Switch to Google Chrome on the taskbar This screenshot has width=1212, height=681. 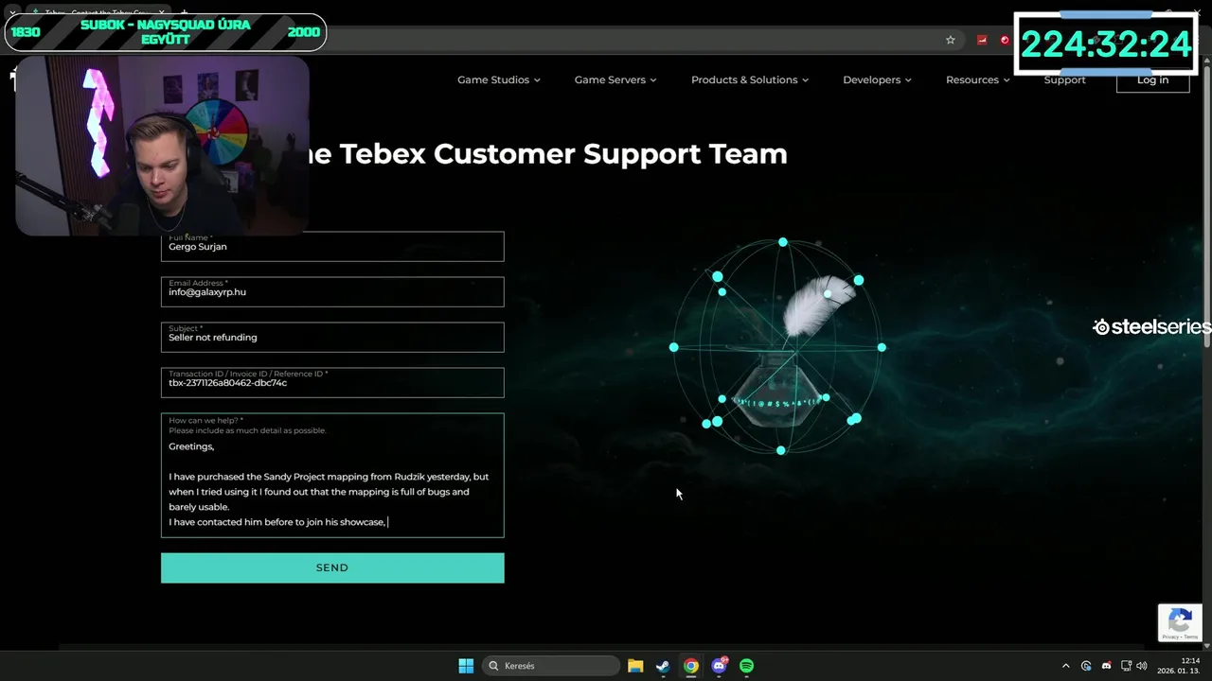click(691, 666)
